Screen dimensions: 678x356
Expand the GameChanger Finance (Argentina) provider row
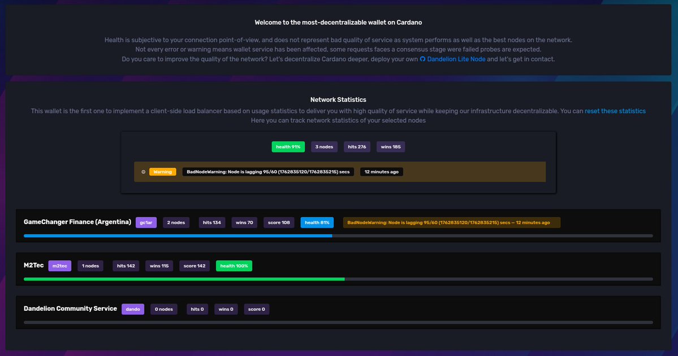[75, 221]
